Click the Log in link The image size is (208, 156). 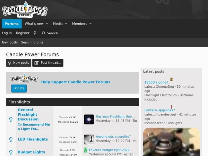[7, 33]
